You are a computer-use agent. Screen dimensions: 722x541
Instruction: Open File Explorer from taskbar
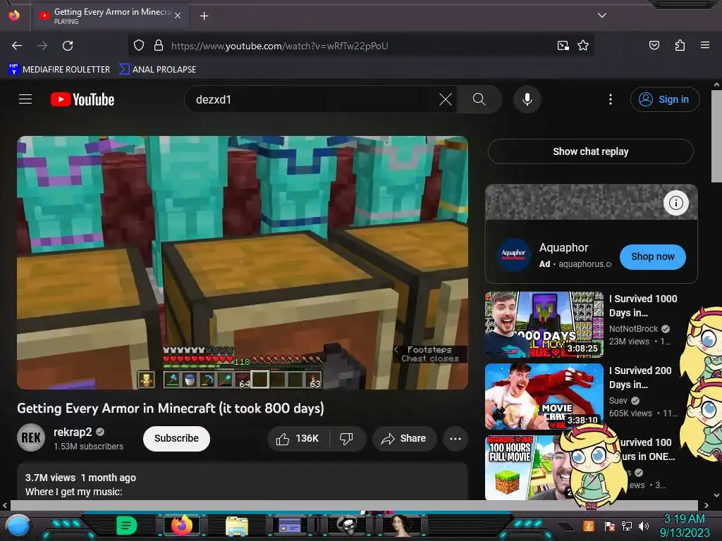[x=237, y=526]
